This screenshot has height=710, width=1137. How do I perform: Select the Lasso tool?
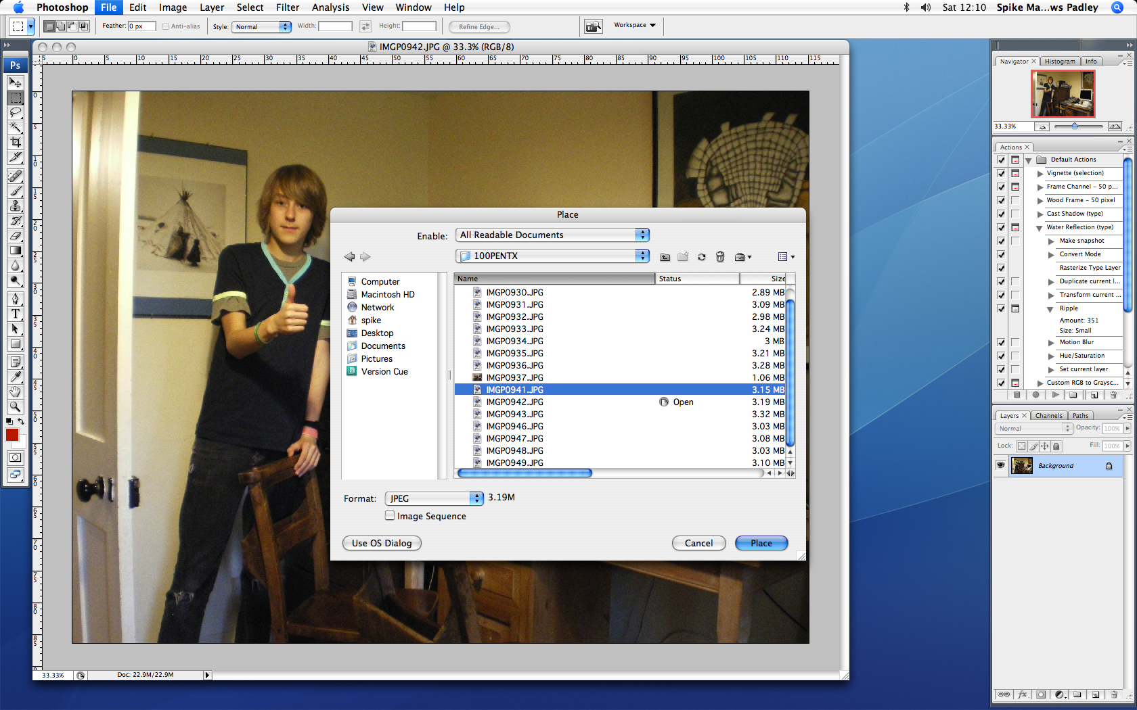click(15, 112)
